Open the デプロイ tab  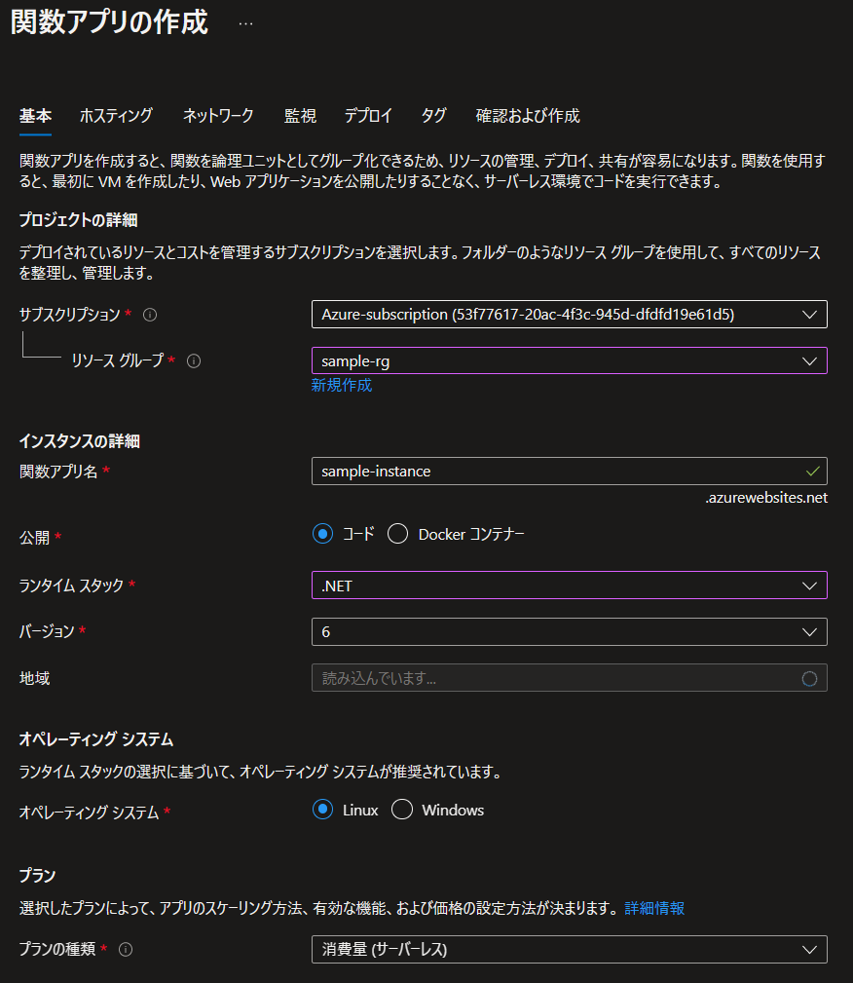[368, 116]
